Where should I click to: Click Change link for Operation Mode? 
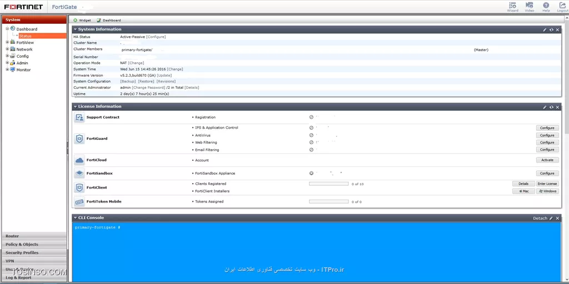tap(136, 63)
